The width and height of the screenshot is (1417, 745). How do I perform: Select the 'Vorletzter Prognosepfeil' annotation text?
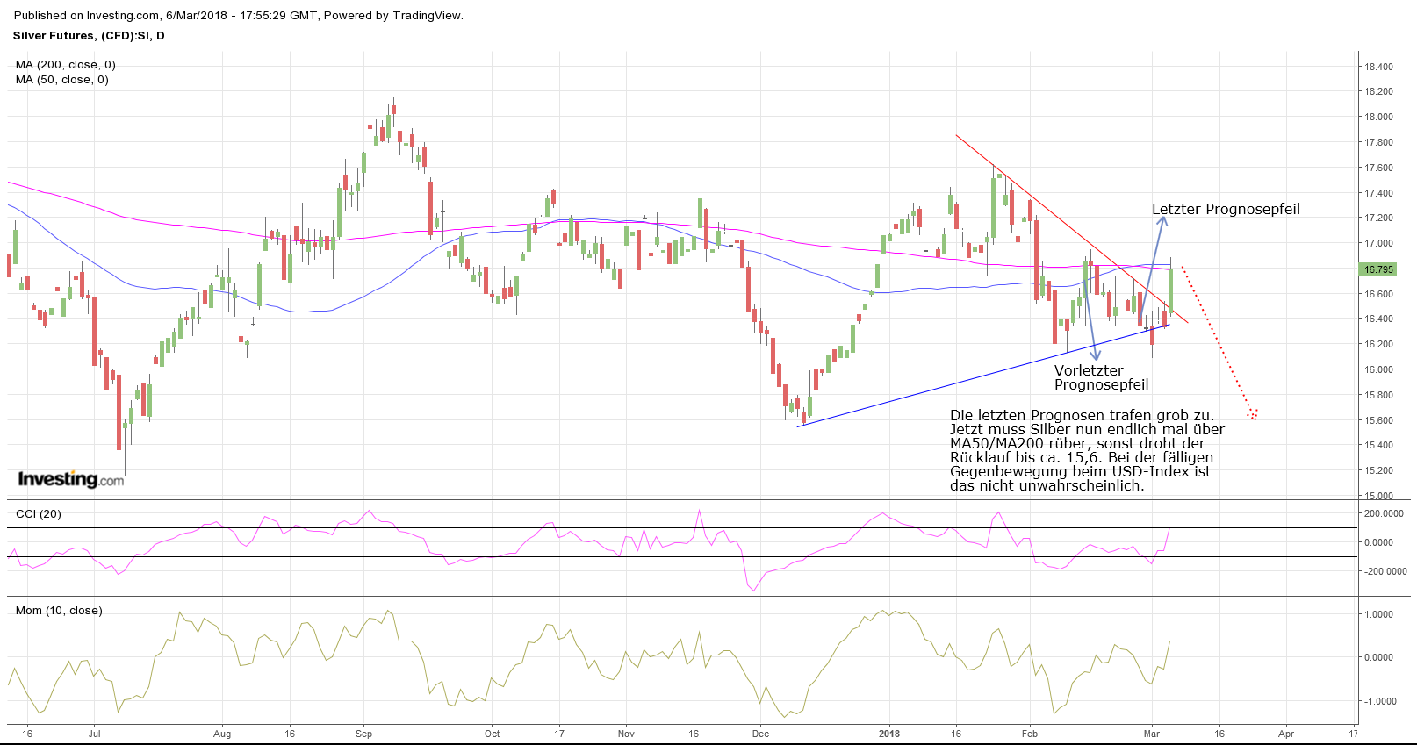click(x=1101, y=377)
